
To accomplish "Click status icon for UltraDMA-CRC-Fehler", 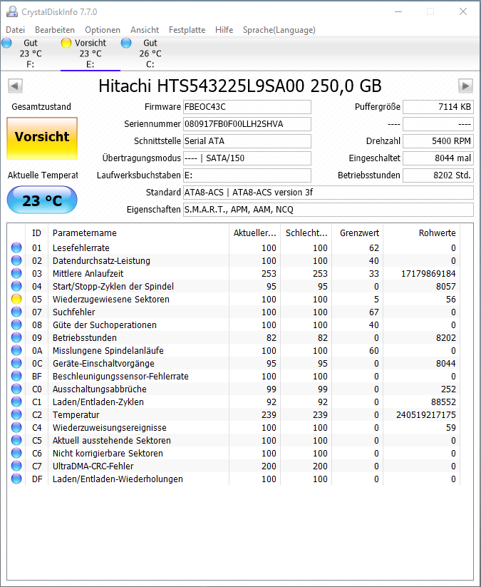I will 16,466.
